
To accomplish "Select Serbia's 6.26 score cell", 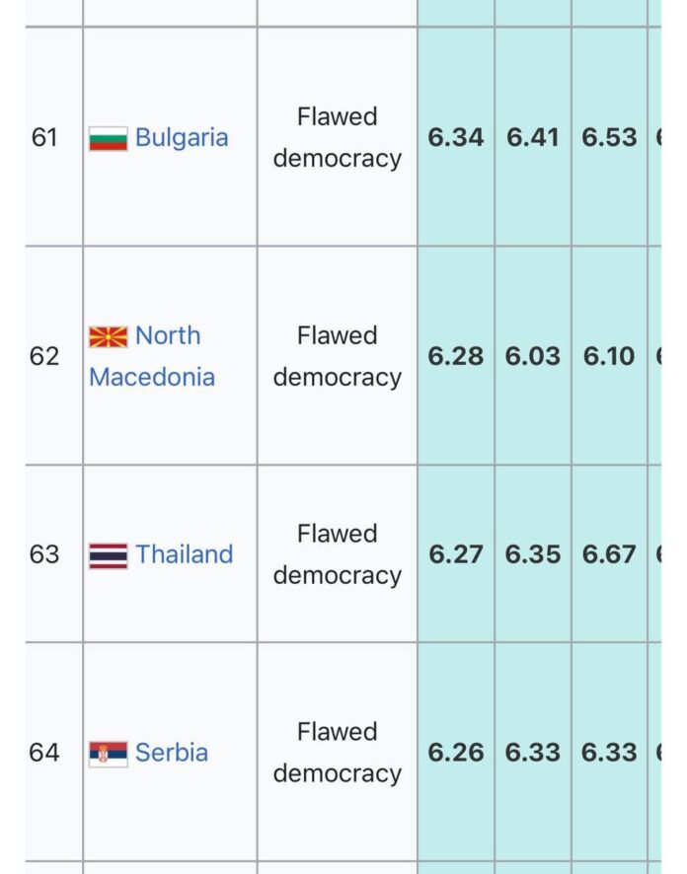I will coord(456,753).
